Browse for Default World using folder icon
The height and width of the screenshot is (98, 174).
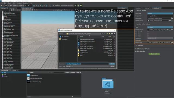point(170,21)
